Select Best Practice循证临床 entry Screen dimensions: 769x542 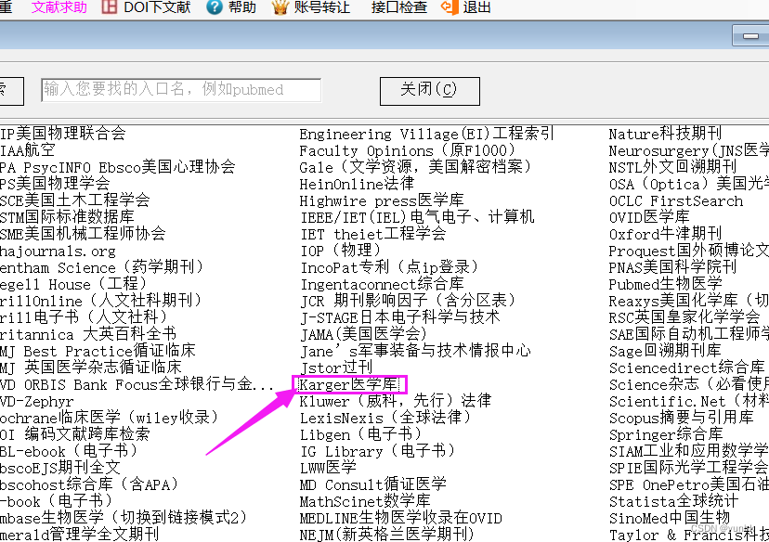[x=98, y=351]
